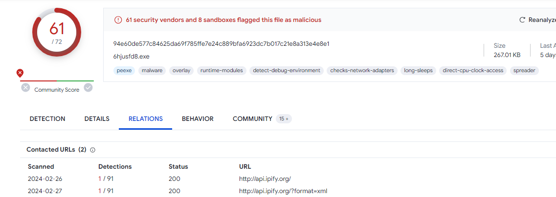
Task: Click the file SHA-256 hash text
Action: click(221, 44)
